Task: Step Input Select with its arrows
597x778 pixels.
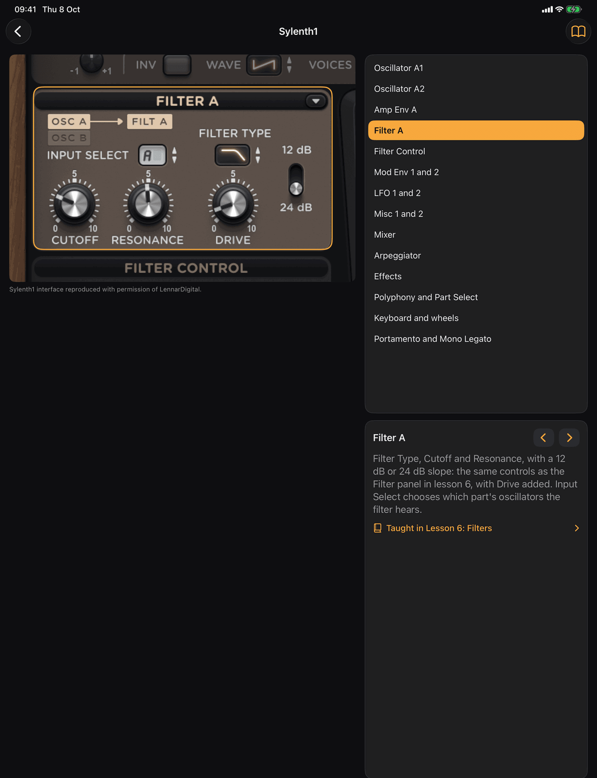Action: (x=174, y=155)
